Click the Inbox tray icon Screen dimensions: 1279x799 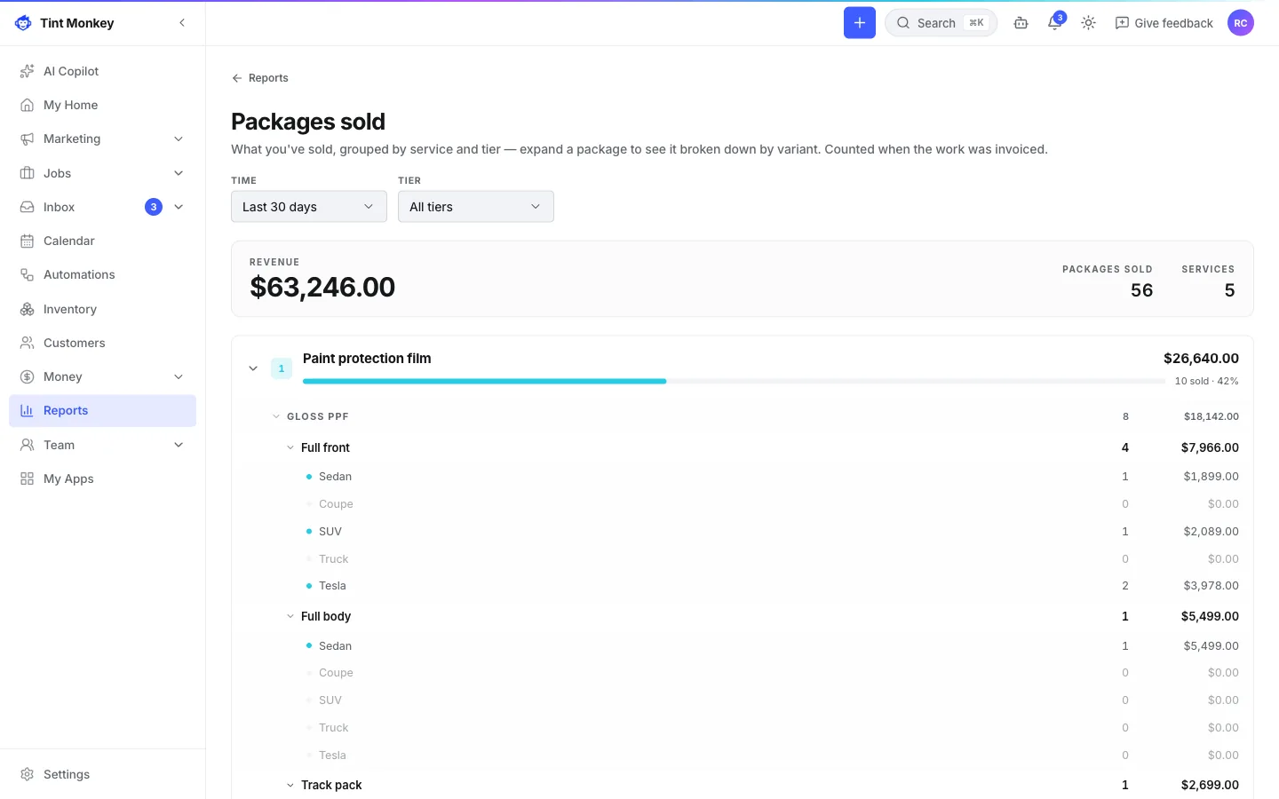pos(28,207)
